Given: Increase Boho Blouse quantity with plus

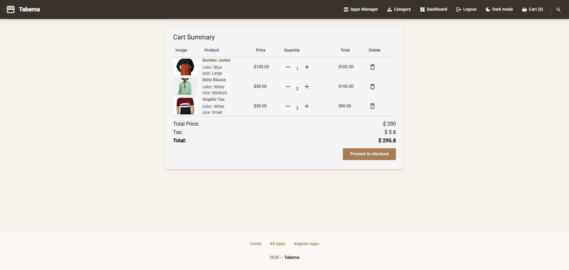Looking at the screenshot, I should click(307, 87).
